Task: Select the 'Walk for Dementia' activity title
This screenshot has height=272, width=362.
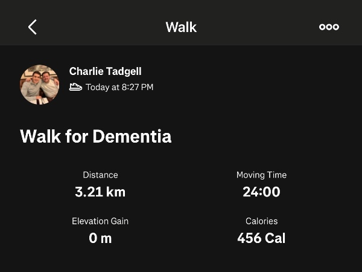Action: coord(96,136)
